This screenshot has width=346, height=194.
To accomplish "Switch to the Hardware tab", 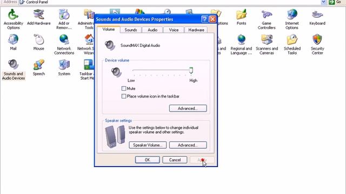I will [x=196, y=30].
